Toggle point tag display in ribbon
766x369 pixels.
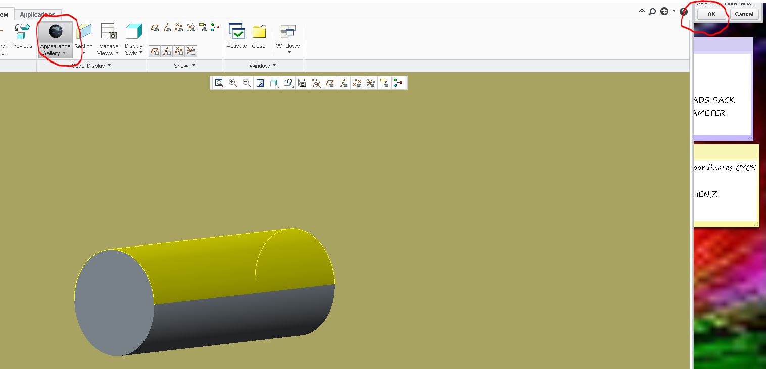(179, 51)
